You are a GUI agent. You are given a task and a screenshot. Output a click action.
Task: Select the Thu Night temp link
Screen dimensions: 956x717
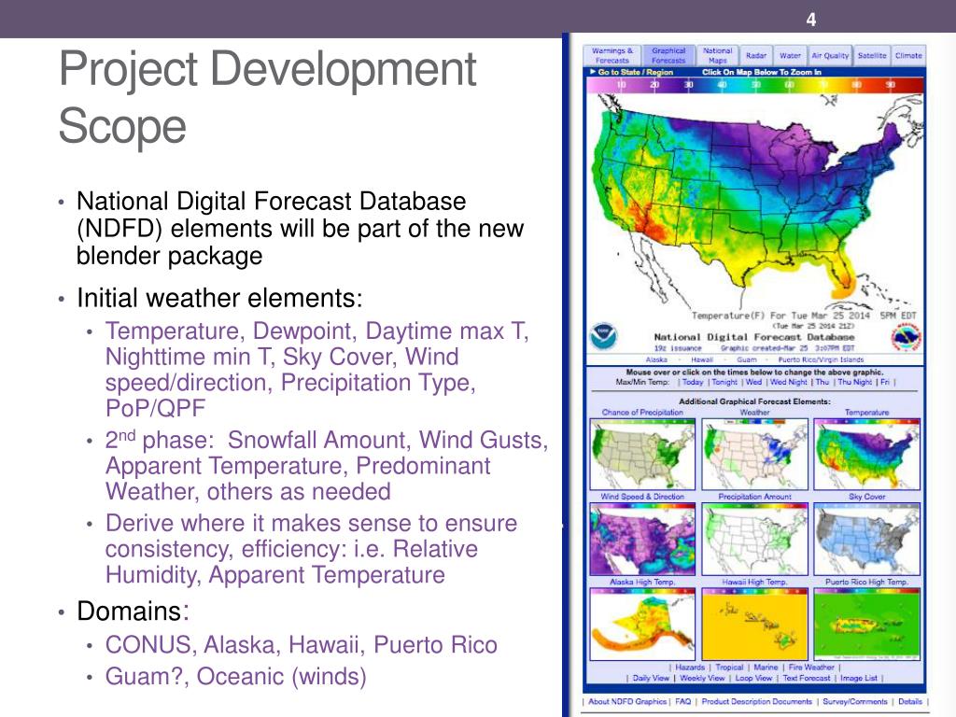pyautogui.click(x=854, y=382)
